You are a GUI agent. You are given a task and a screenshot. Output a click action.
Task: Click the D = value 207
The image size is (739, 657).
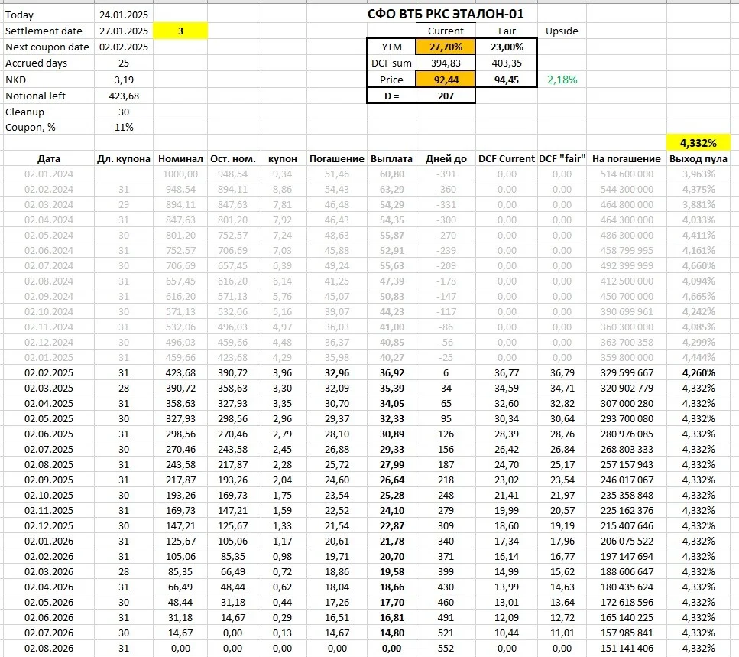(x=446, y=96)
